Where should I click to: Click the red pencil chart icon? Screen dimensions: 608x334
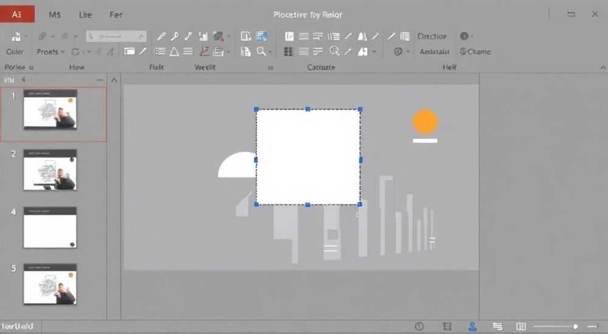pos(204,51)
